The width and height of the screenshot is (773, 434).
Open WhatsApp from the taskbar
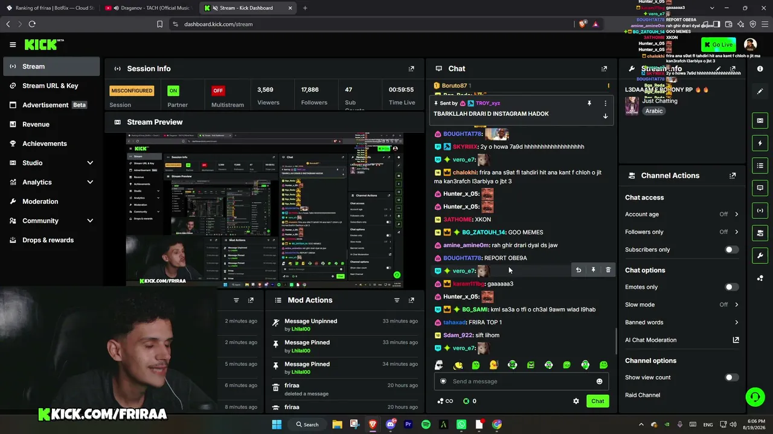tap(461, 424)
